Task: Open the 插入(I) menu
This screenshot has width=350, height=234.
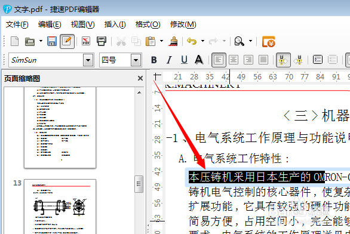Action: click(115, 24)
